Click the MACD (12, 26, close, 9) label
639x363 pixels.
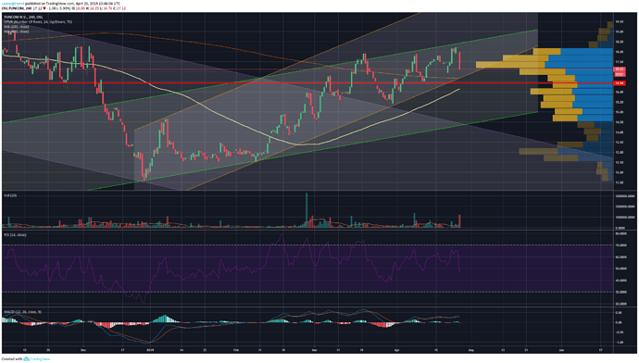click(x=22, y=312)
